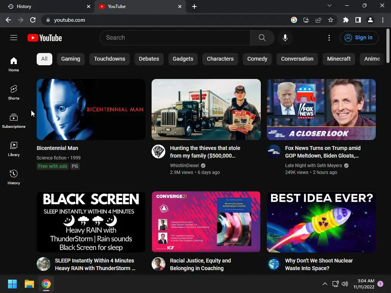The height and width of the screenshot is (293, 391).
Task: Open Bicentennial Man movie thumbnail
Action: 91,109
